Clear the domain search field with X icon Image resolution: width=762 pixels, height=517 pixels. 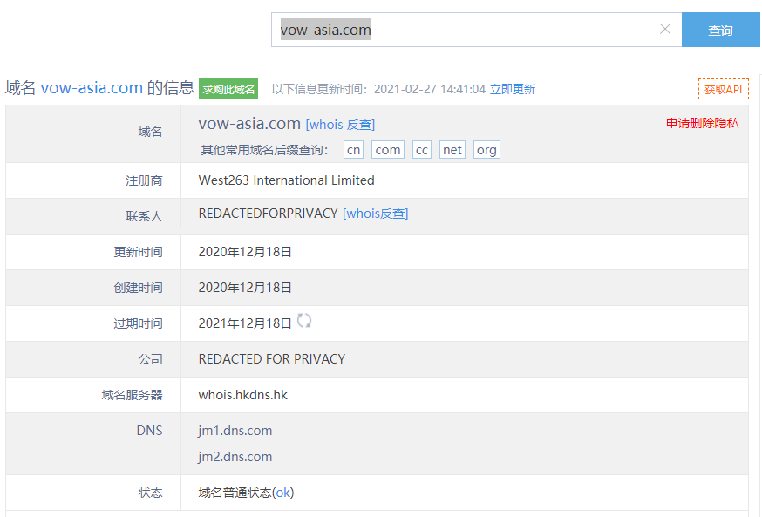pyautogui.click(x=665, y=30)
